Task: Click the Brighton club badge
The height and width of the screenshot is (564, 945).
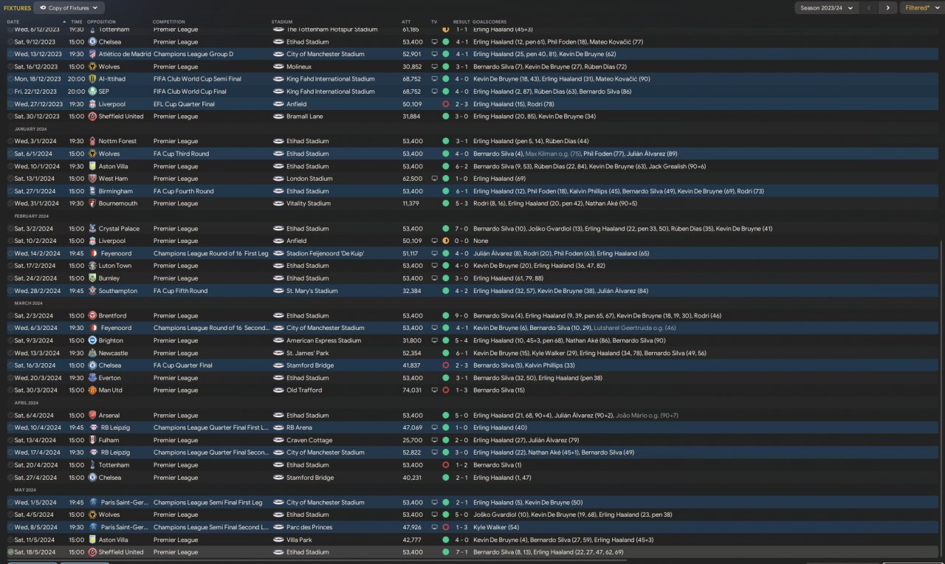Action: click(x=92, y=340)
